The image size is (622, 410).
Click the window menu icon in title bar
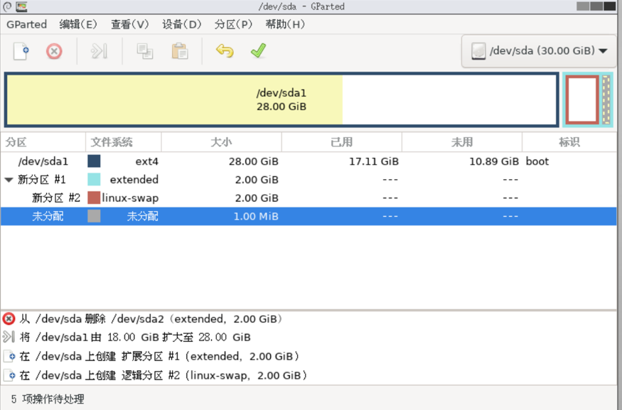point(7,6)
